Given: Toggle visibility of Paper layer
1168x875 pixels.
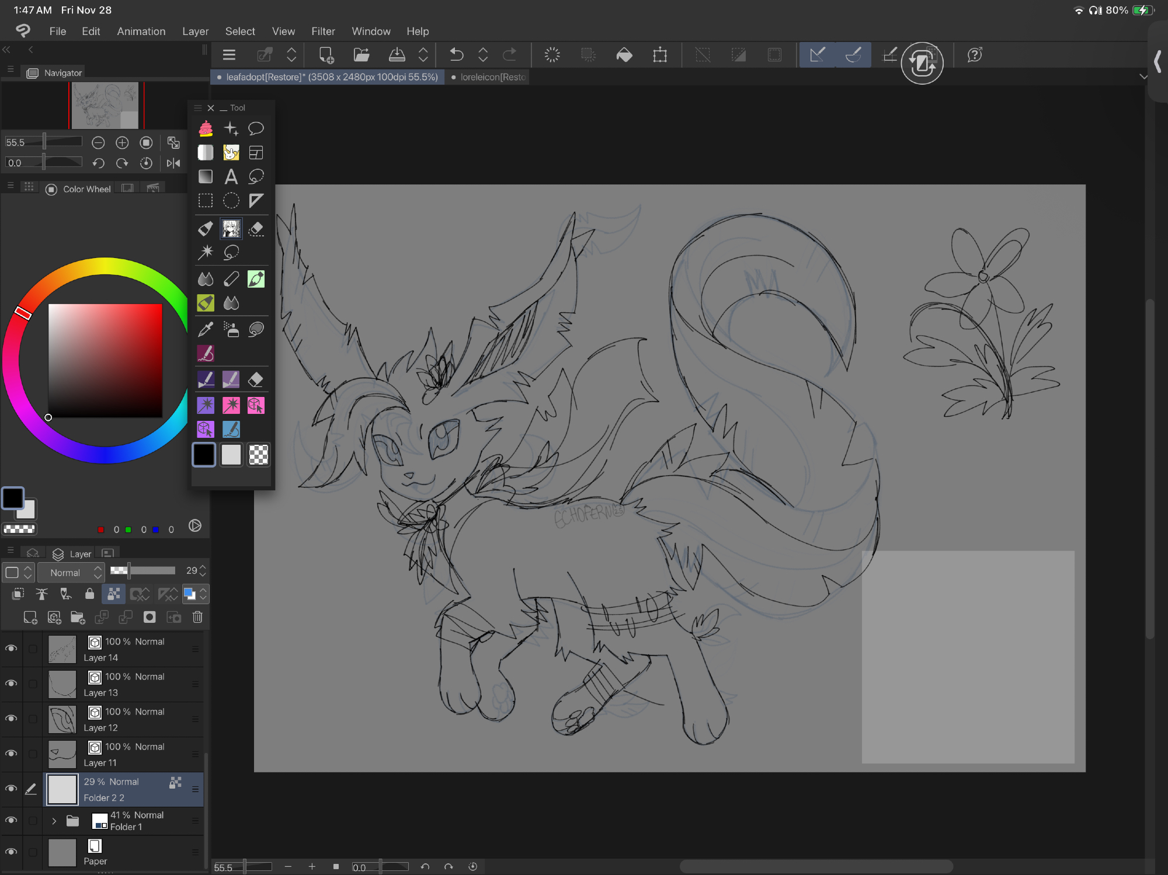Looking at the screenshot, I should [x=11, y=852].
